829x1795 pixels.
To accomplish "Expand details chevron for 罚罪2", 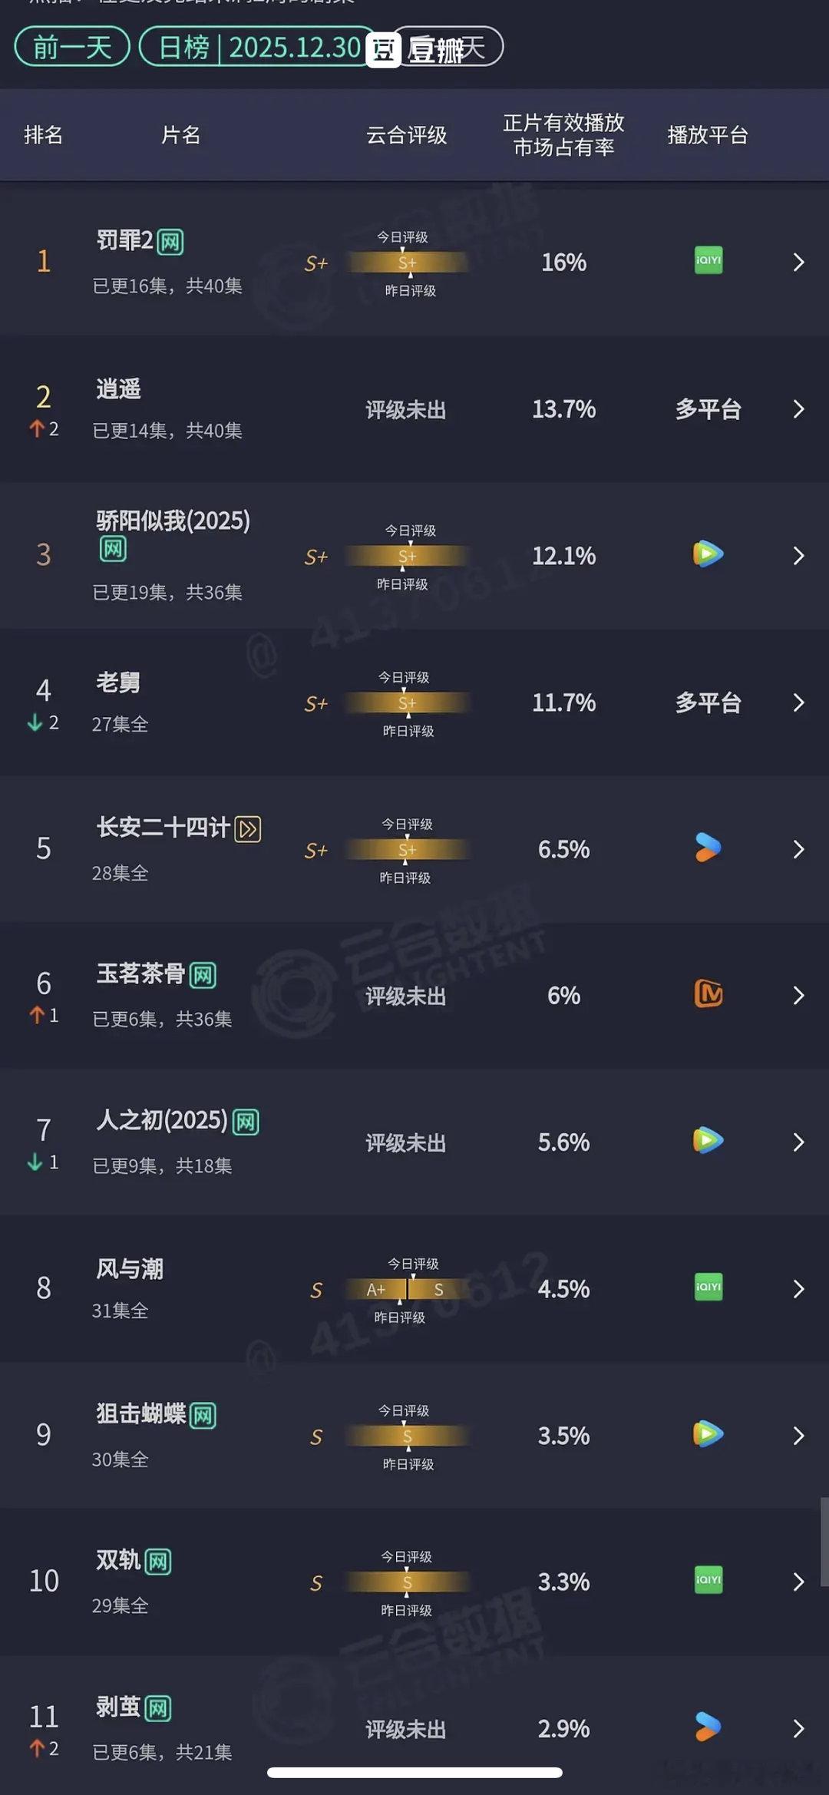I will pos(797,261).
